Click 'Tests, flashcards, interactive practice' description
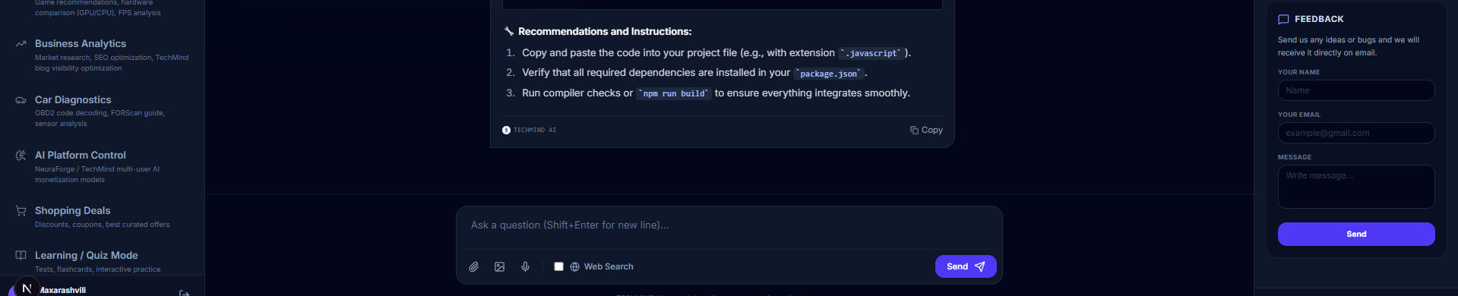Viewport: 1458px width, 296px height. pyautogui.click(x=98, y=269)
